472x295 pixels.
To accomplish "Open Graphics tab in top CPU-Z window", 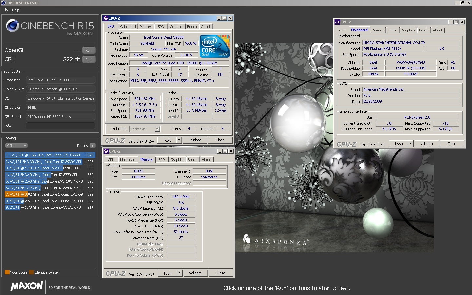I will pyautogui.click(x=177, y=27).
